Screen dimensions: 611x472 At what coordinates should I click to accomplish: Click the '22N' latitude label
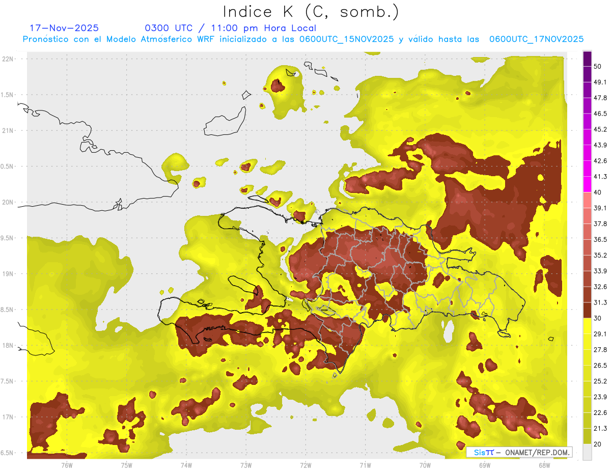coord(9,59)
